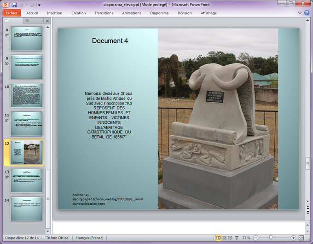This screenshot has height=244, width=313.
Task: Click the zoom in plus button
Action: point(293,238)
